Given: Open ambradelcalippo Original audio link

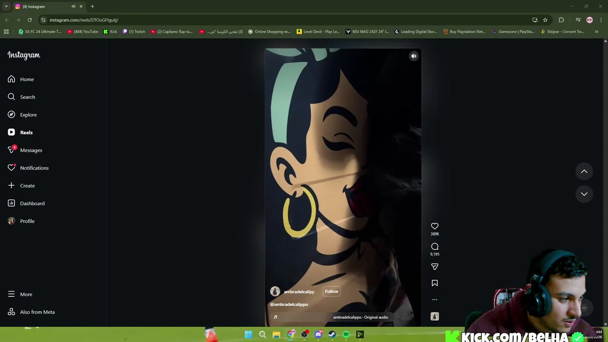Looking at the screenshot, I should pos(361,317).
